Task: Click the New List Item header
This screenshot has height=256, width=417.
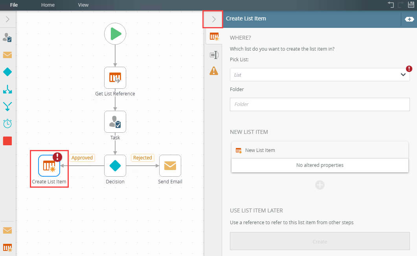Action: 320,150
